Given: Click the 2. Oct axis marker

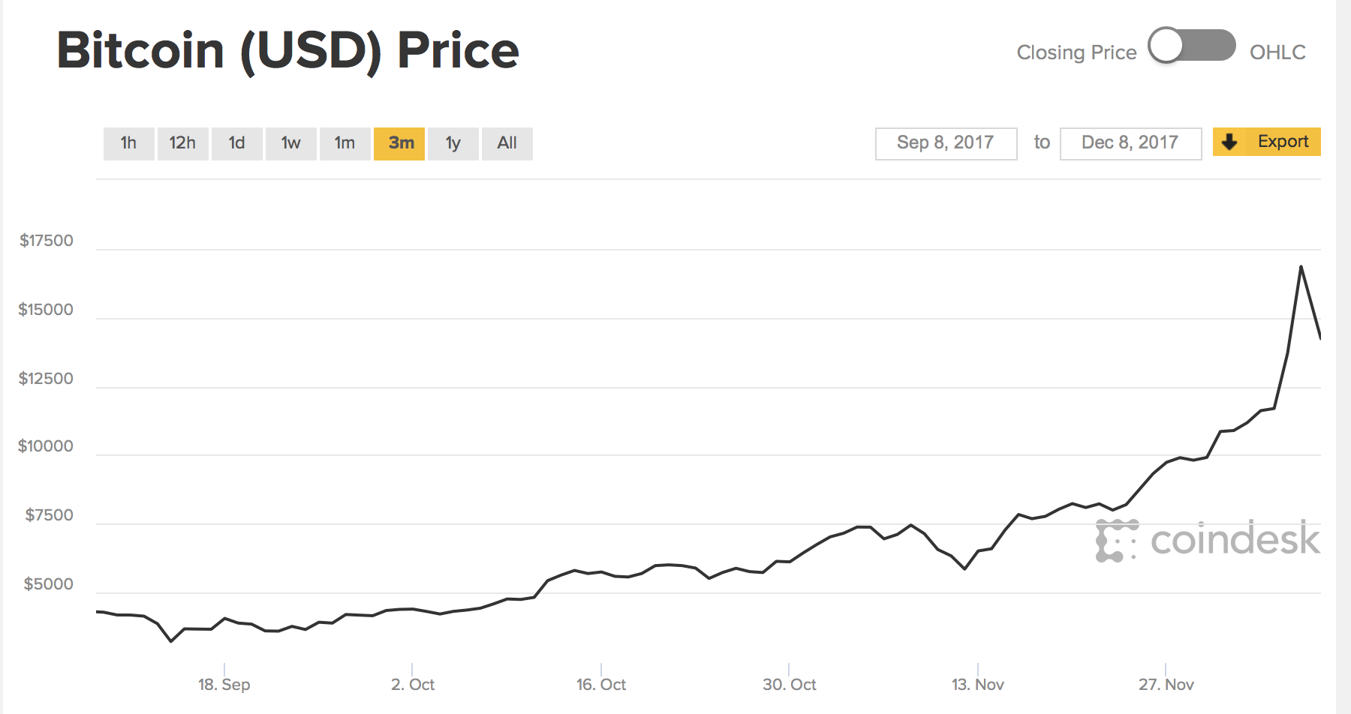Looking at the screenshot, I should pos(413,684).
